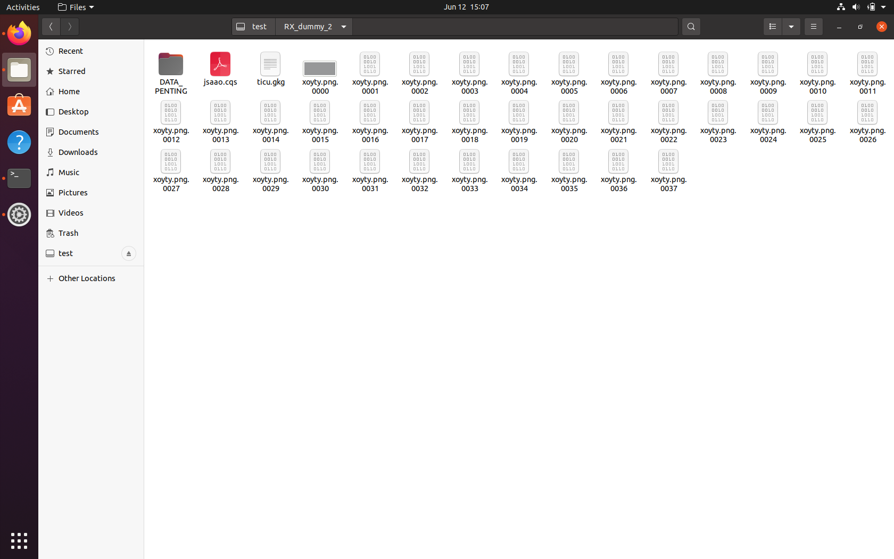Open the Files menu in top bar

pos(75,7)
